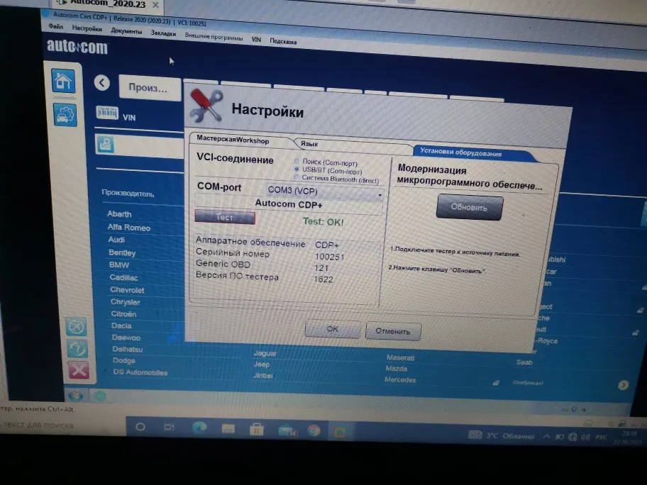Open Windows Start circle on taskbar
Screen dimensions: 647x485
(x=140, y=427)
